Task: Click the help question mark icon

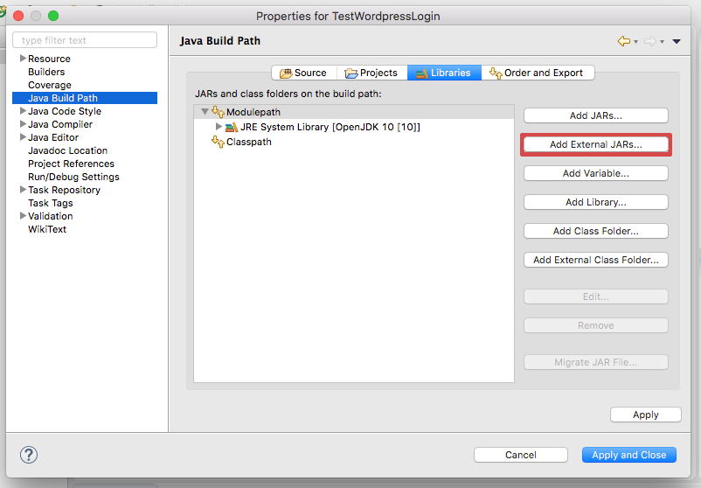Action: (x=29, y=455)
